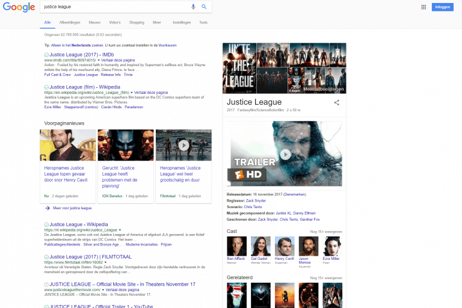462x308 pixels.
Task: Open JUSTICE LEAGUE Official Movie Site result
Action: pyautogui.click(x=122, y=284)
